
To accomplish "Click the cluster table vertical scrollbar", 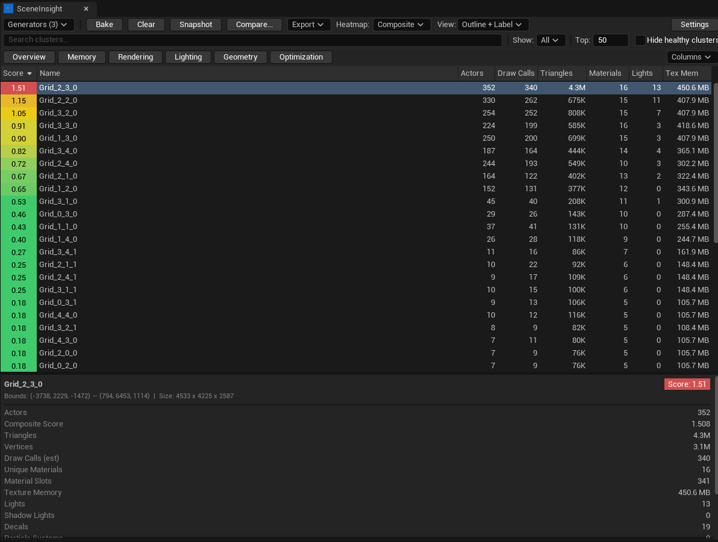I will (x=715, y=162).
